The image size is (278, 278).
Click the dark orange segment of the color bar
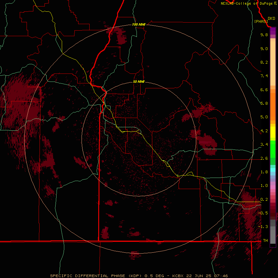pyautogui.click(x=273, y=107)
